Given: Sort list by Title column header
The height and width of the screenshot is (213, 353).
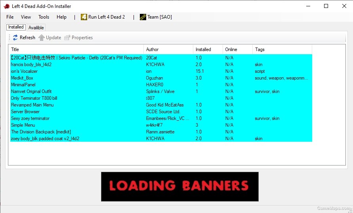Looking at the screenshot, I should (75, 49).
